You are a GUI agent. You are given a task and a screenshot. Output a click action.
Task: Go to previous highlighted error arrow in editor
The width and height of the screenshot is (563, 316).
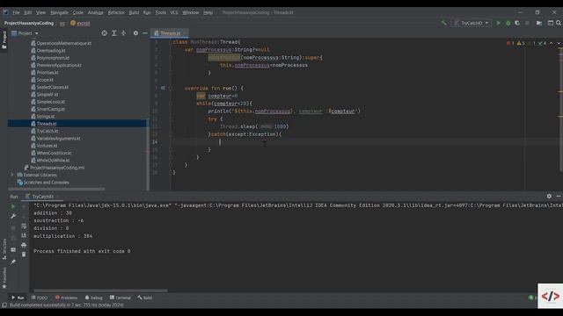(552, 43)
